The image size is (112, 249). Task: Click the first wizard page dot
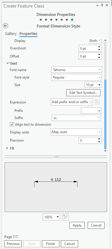pos(41,20)
